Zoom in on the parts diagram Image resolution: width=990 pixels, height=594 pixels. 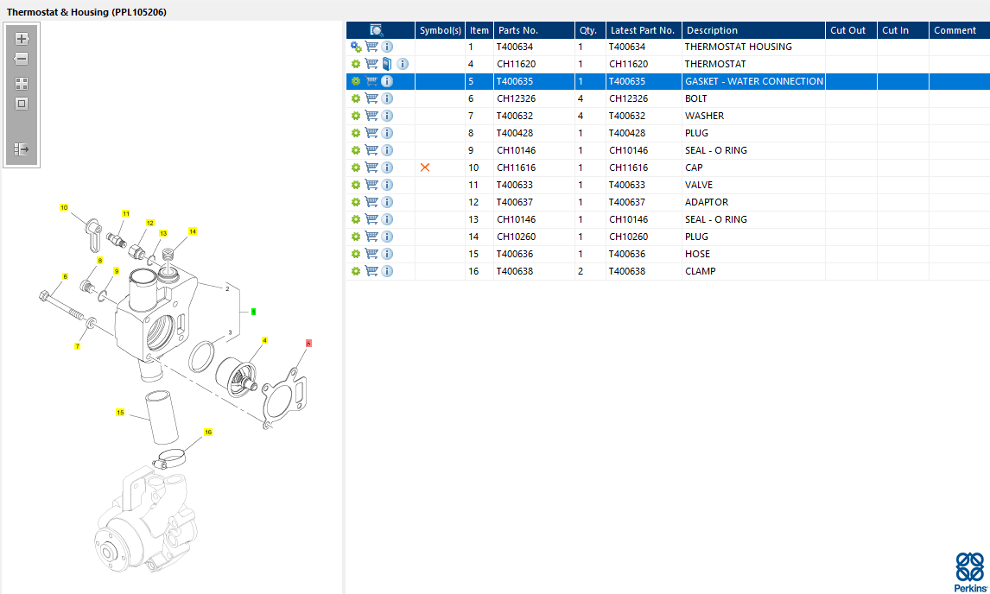(x=22, y=39)
